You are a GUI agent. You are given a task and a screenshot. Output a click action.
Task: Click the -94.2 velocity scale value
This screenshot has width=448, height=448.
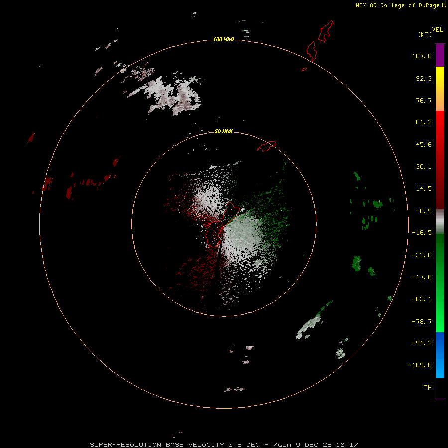[x=422, y=343]
